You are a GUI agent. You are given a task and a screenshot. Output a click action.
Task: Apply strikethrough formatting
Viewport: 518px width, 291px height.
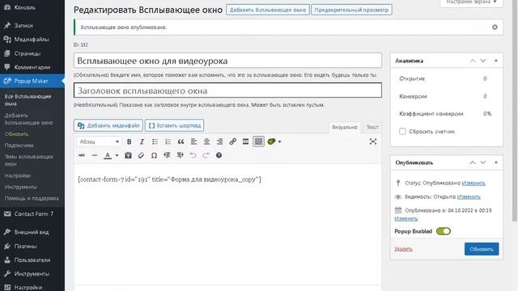[x=82, y=155]
